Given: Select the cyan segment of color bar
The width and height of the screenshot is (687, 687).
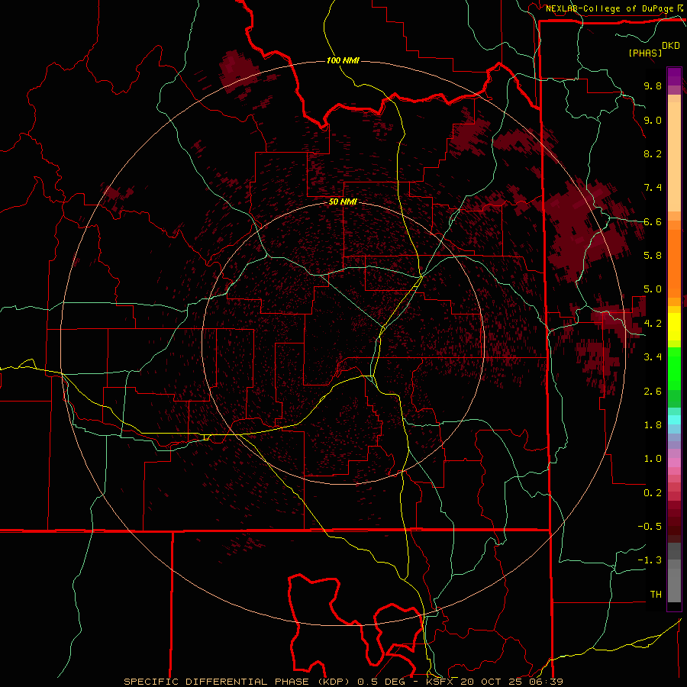Looking at the screenshot, I should [x=674, y=419].
